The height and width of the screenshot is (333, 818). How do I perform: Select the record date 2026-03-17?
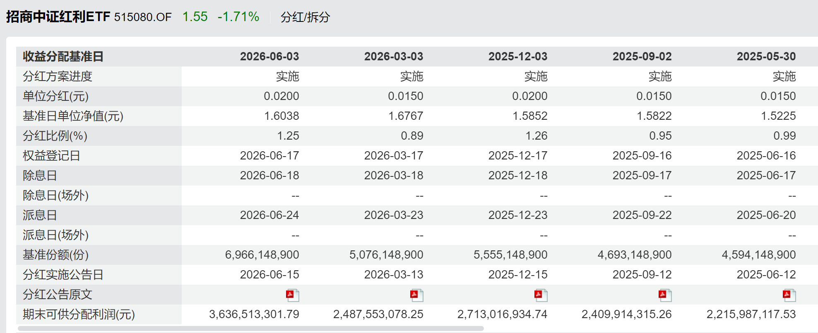pyautogui.click(x=394, y=156)
